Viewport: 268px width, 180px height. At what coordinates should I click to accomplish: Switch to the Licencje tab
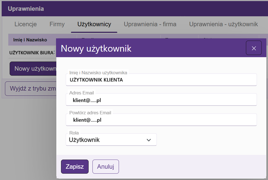point(26,24)
